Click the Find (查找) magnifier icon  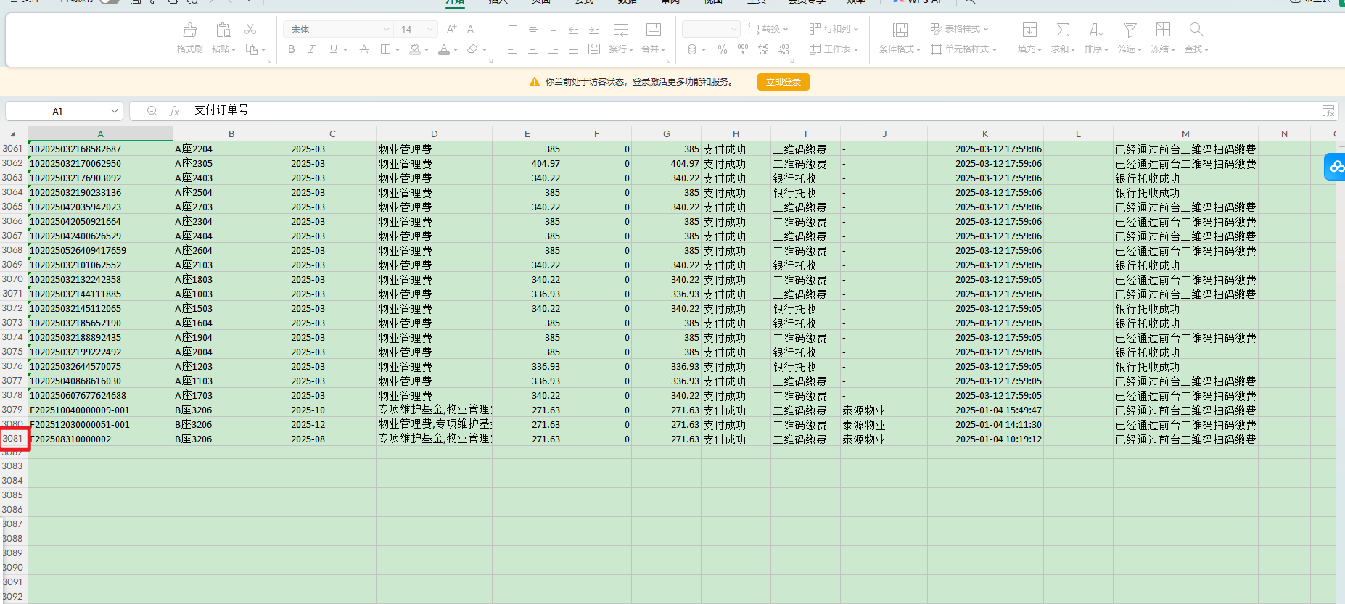[x=1196, y=30]
